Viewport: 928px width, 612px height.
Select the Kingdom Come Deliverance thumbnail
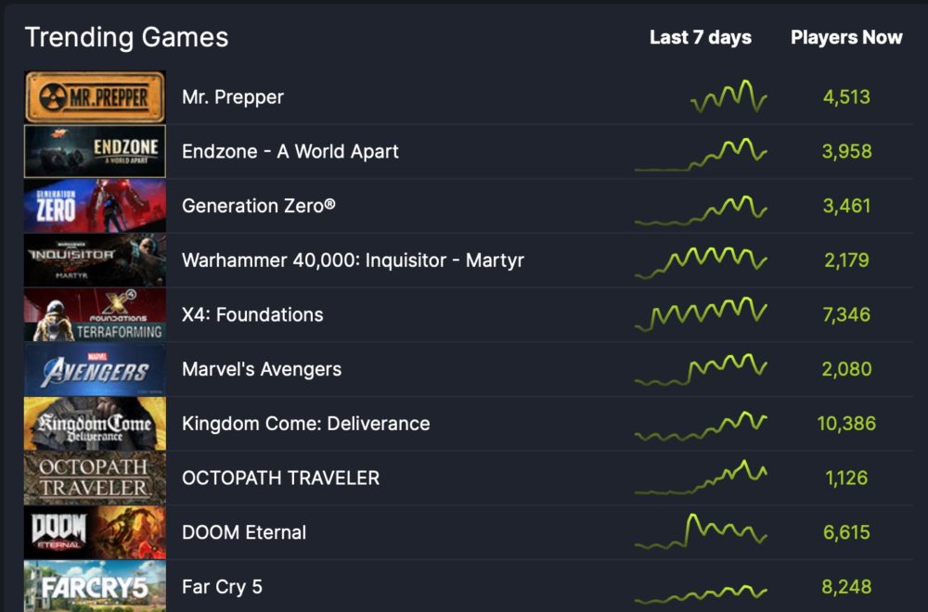[x=95, y=424]
